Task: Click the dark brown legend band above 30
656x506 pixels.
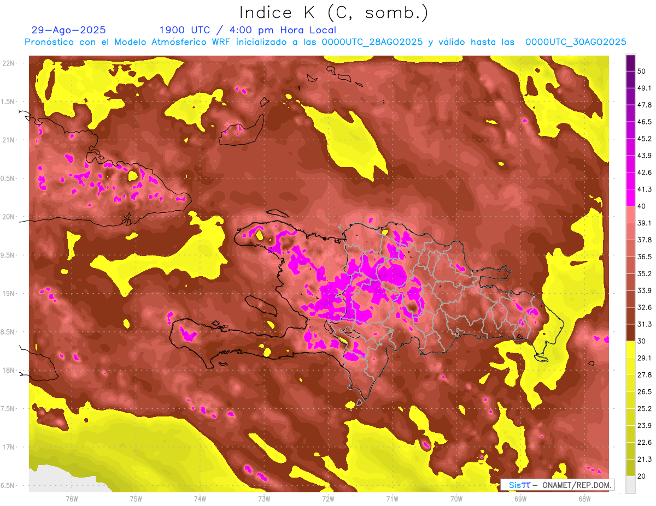Action: click(630, 332)
